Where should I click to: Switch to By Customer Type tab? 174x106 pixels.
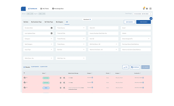coord(36,22)
